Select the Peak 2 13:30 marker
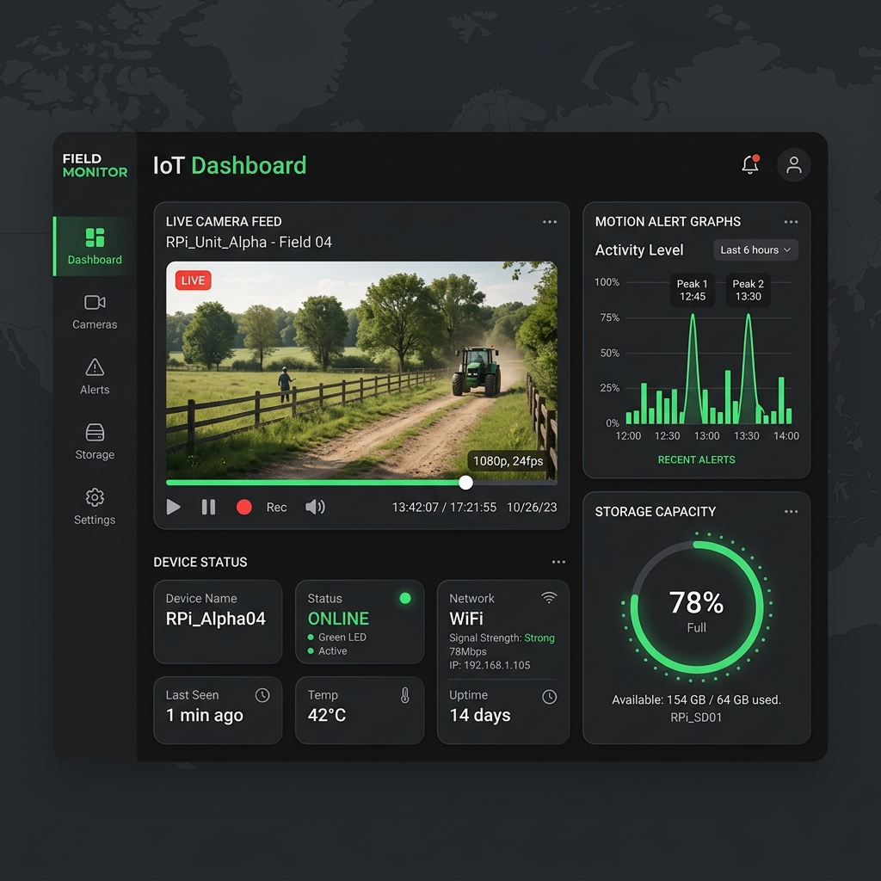Screen dimensions: 881x881 coord(748,290)
